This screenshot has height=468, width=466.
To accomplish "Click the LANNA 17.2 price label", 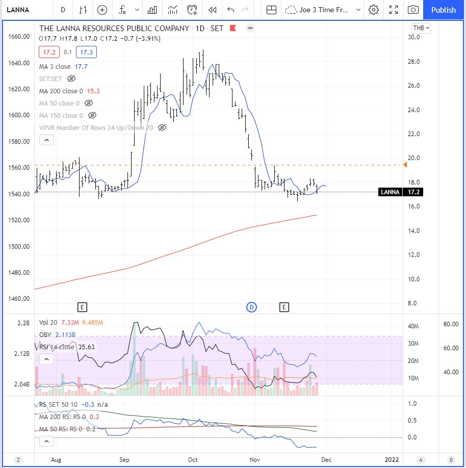I will (401, 192).
